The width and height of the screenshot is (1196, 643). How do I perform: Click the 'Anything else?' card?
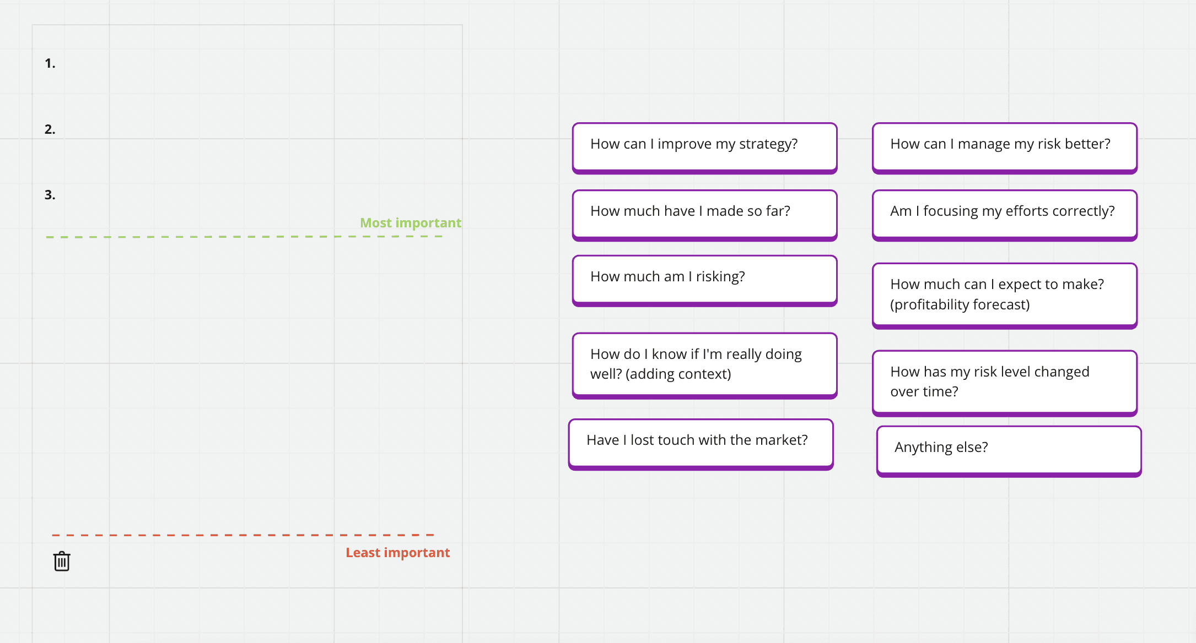click(x=1009, y=451)
